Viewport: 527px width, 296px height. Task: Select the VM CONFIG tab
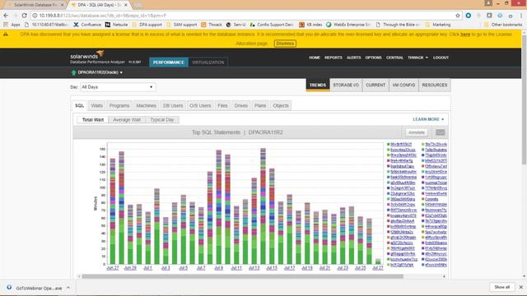coord(403,86)
